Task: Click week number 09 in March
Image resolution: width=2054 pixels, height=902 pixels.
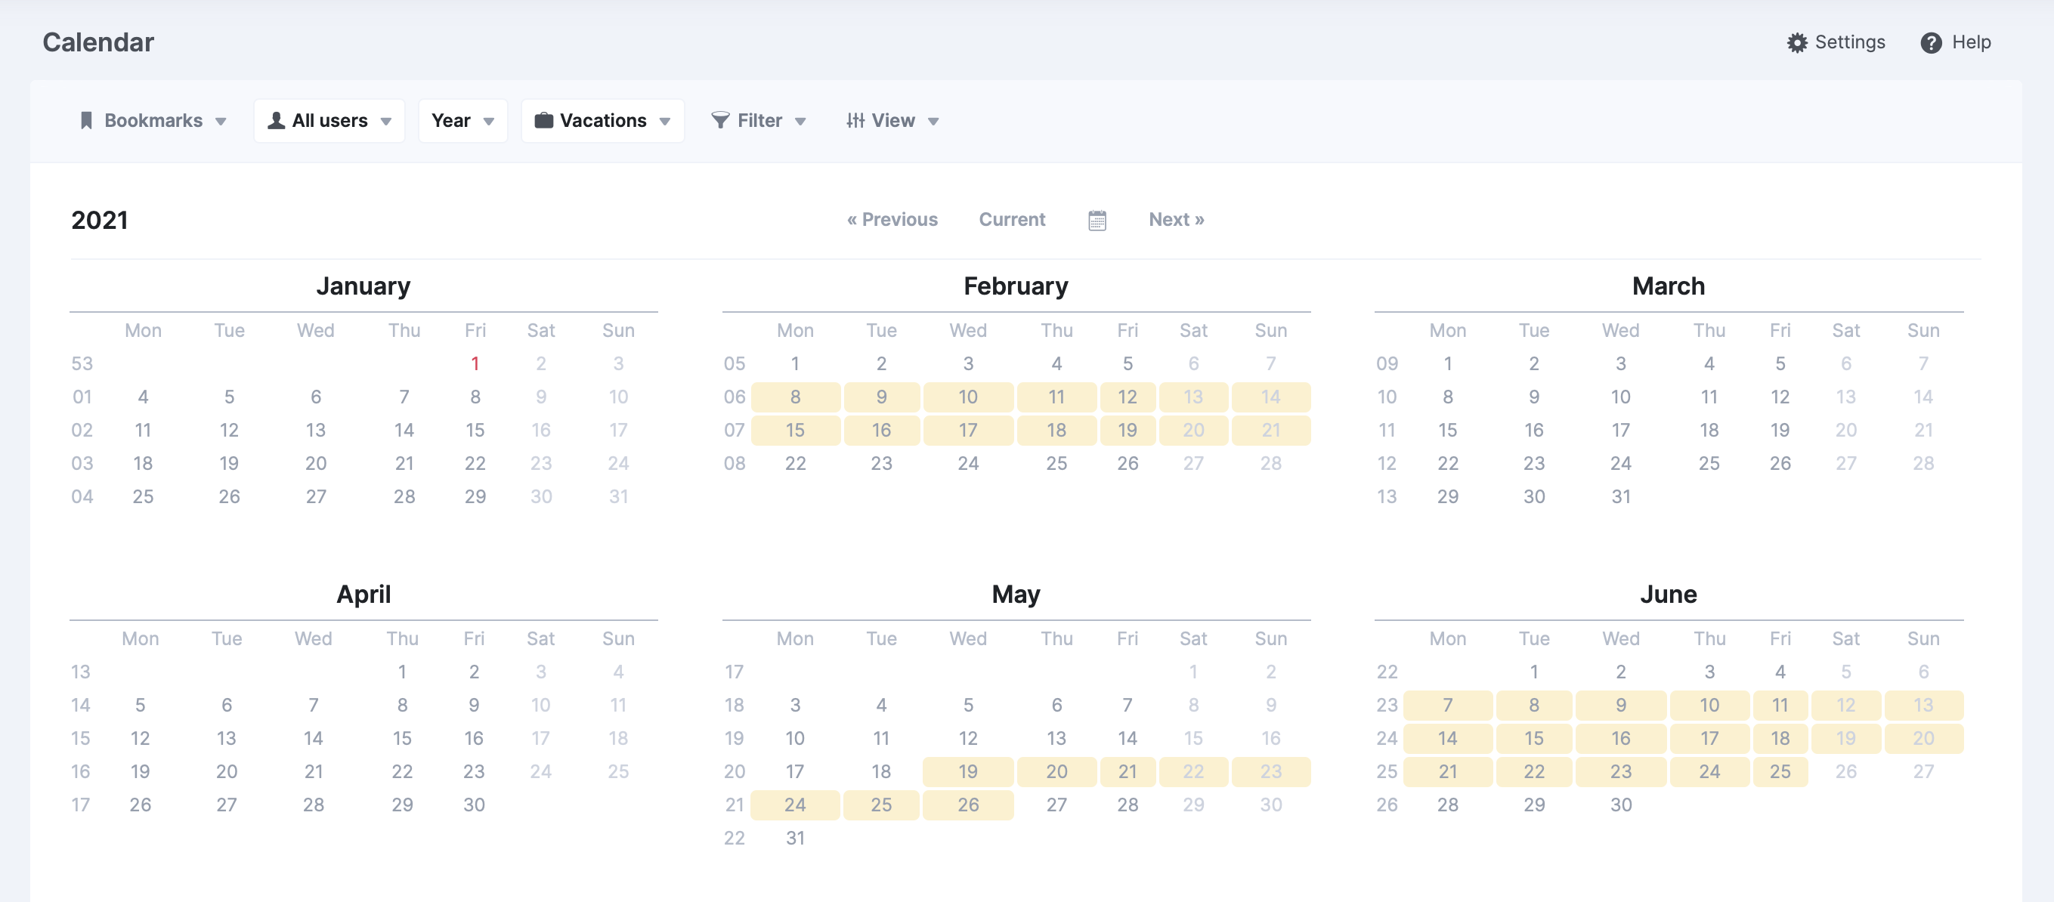Action: (1387, 363)
